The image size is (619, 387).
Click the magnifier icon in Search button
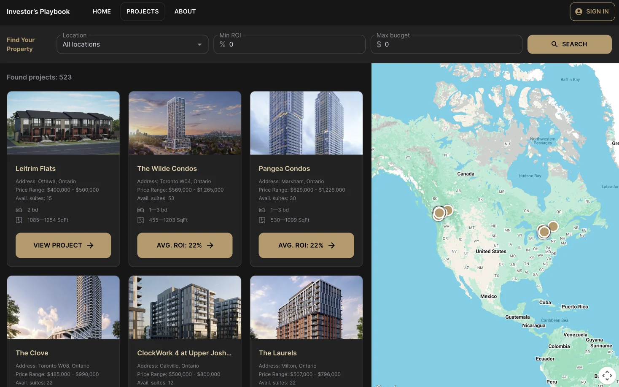[x=554, y=44]
